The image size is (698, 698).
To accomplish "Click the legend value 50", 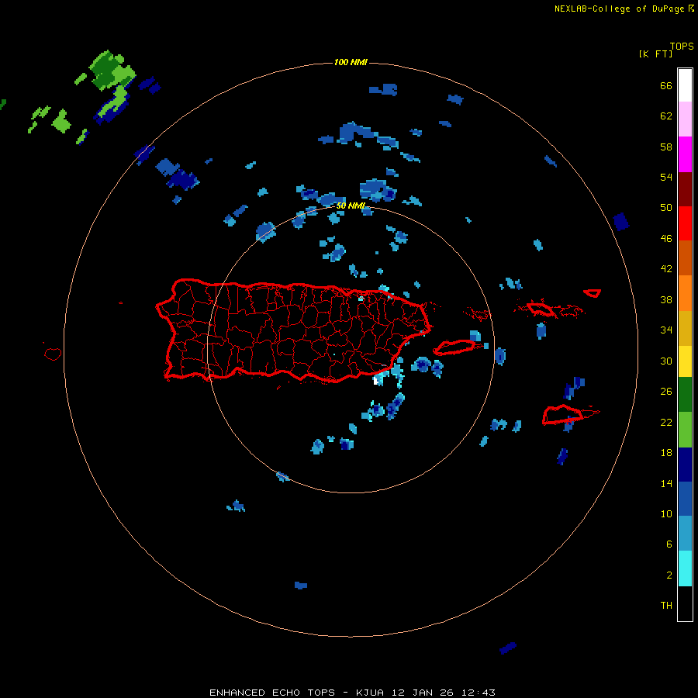I will click(x=666, y=208).
